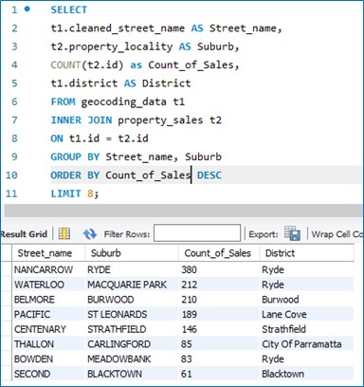Refresh the result grid data
364x387 pixels.
(90, 234)
